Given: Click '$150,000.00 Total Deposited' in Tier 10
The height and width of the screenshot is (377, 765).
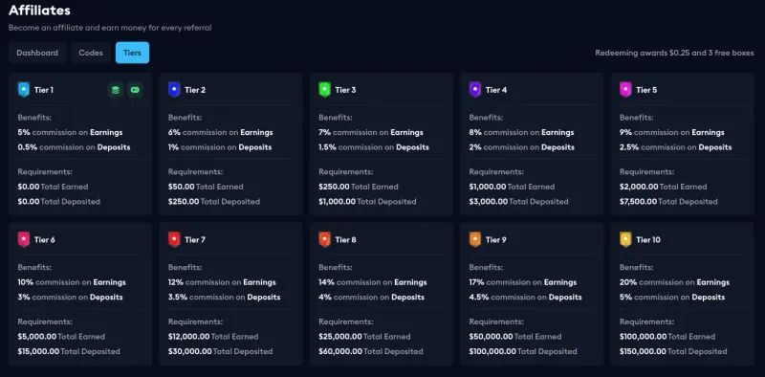Looking at the screenshot, I should click(674, 351).
